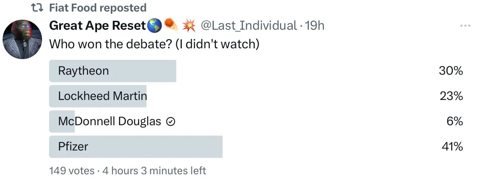Open the three-dot more options menu

[465, 26]
